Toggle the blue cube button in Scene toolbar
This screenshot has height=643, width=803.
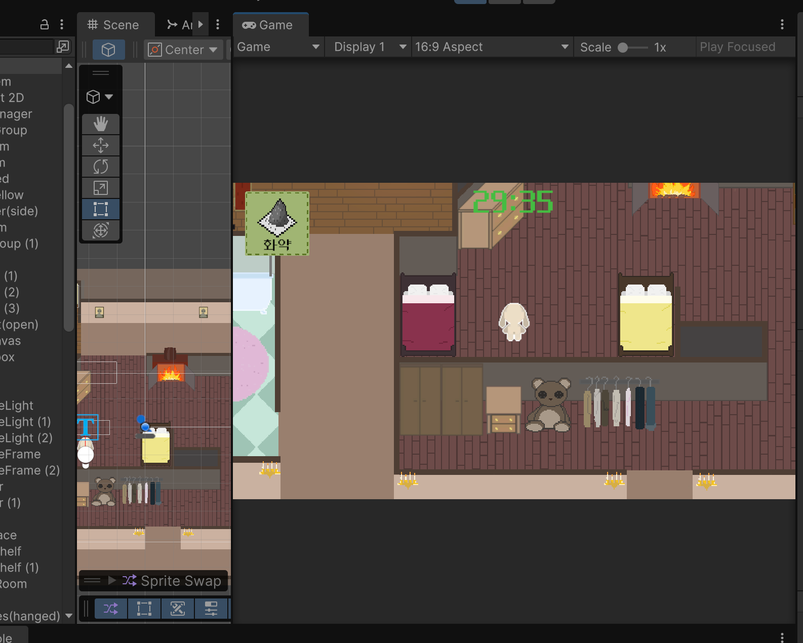[108, 50]
